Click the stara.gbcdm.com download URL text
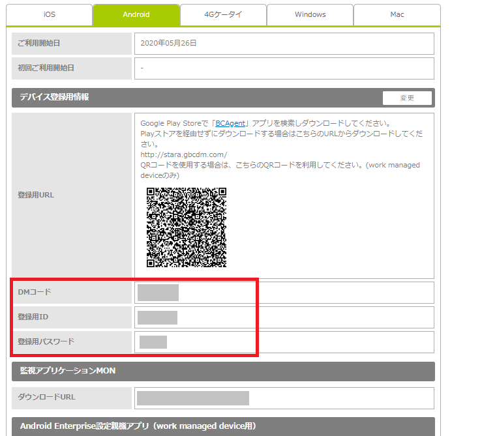482x436 pixels. pyautogui.click(x=183, y=154)
